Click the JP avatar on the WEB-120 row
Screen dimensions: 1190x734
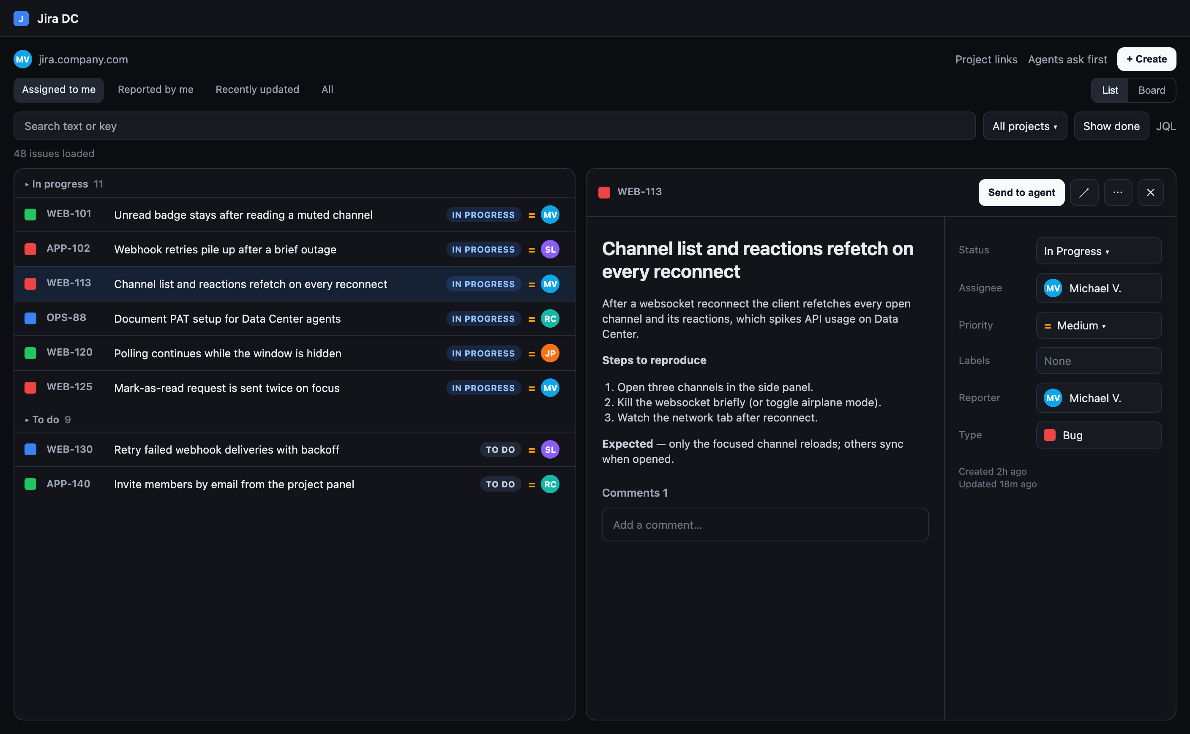(550, 353)
